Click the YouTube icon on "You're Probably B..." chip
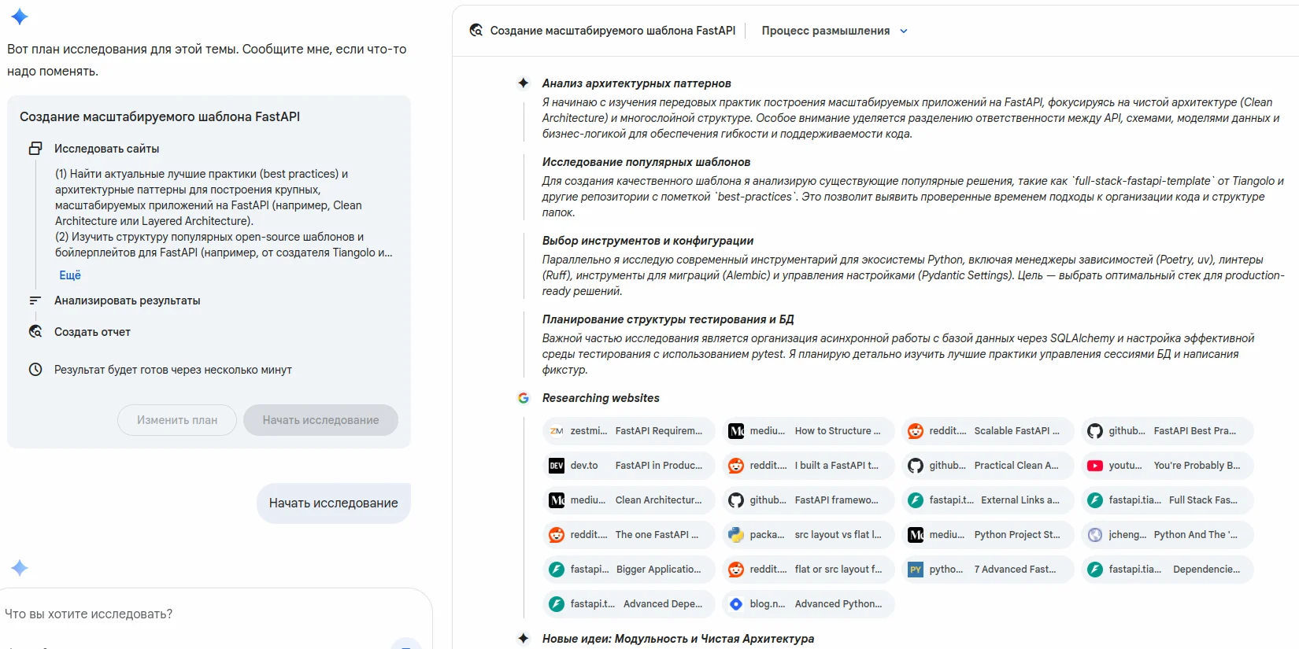The height and width of the screenshot is (649, 1299). pyautogui.click(x=1095, y=466)
